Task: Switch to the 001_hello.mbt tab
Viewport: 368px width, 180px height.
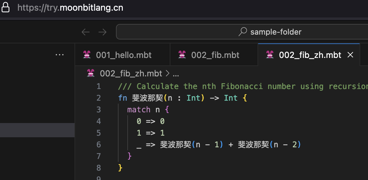Action: 123,55
